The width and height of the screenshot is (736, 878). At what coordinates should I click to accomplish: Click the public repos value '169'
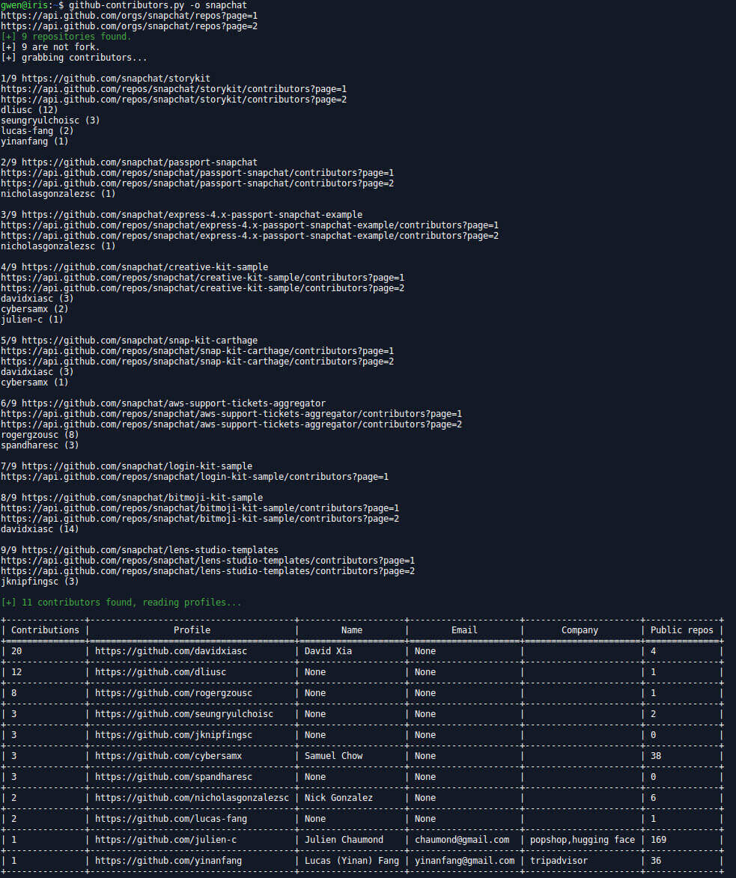point(659,840)
